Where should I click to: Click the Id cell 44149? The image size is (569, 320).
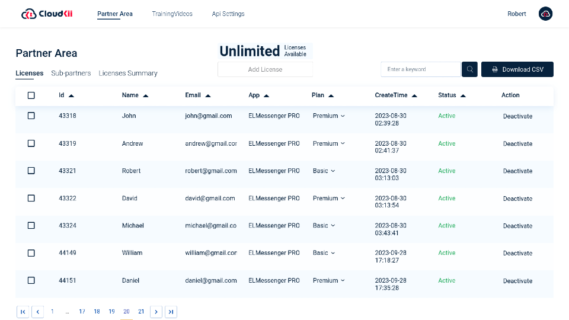point(68,253)
